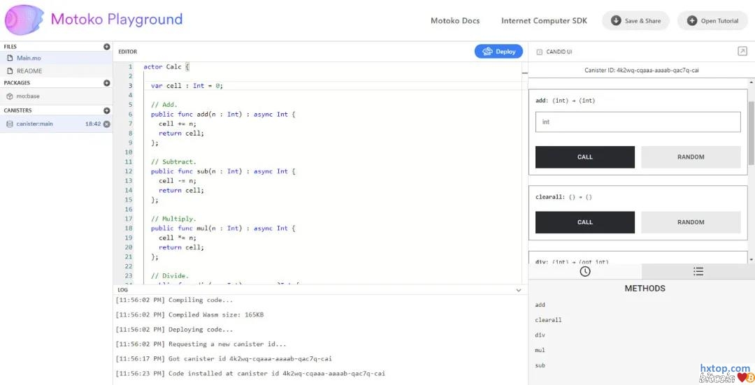
Task: Deploy the canister code
Action: coord(498,52)
